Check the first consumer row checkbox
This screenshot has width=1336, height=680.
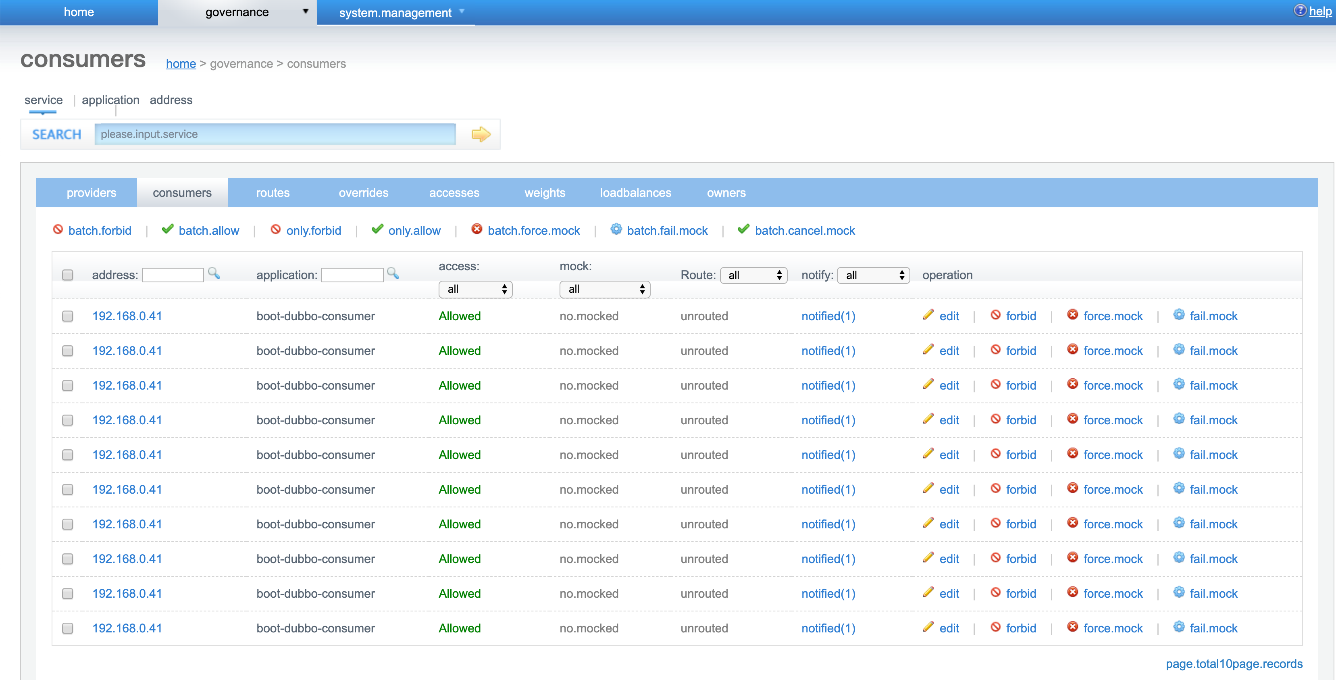(x=67, y=316)
